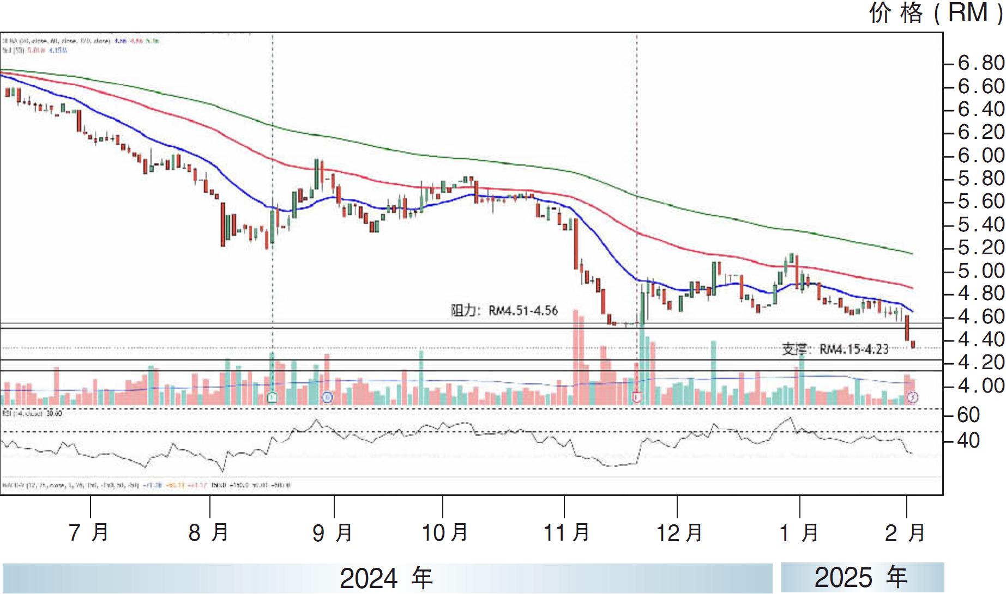Click the 6.60 price axis label
Screen dimensions: 1006x594
point(981,86)
